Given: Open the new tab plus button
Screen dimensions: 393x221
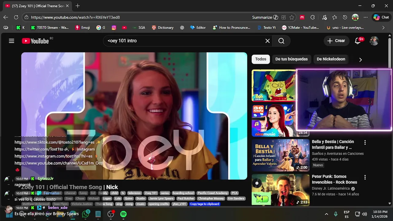Looking at the screenshot, I should pyautogui.click(x=78, y=6).
